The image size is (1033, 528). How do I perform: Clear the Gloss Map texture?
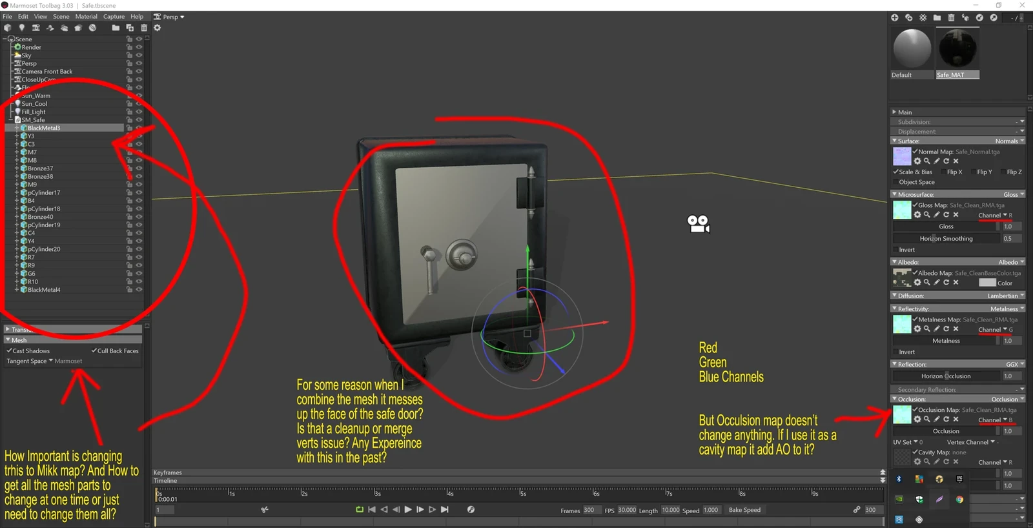pos(956,215)
